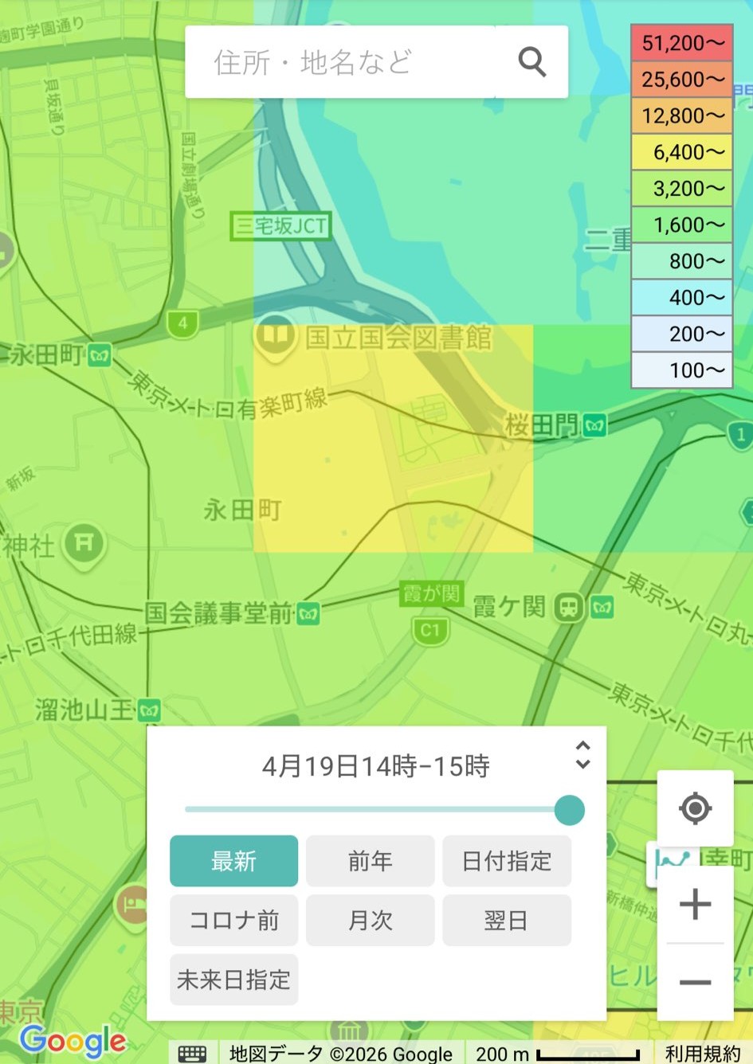Click the keyboard shortcuts icon

[x=192, y=1053]
